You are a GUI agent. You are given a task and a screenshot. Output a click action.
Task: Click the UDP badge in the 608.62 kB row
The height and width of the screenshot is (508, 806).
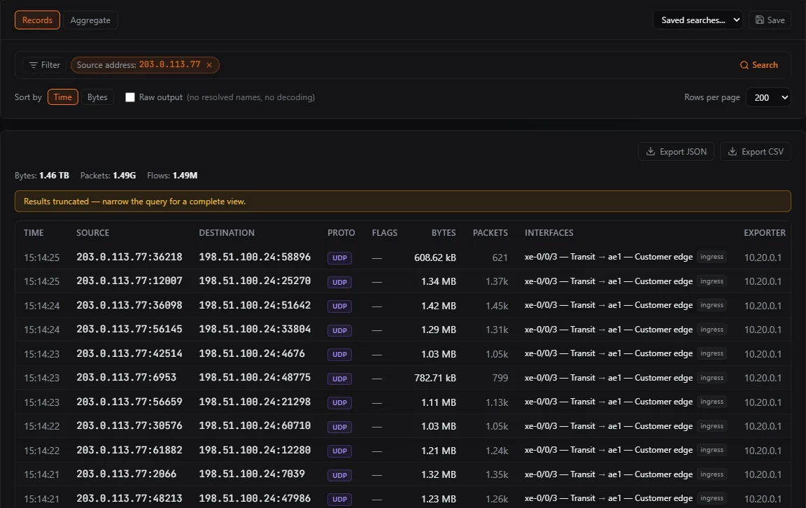(339, 257)
